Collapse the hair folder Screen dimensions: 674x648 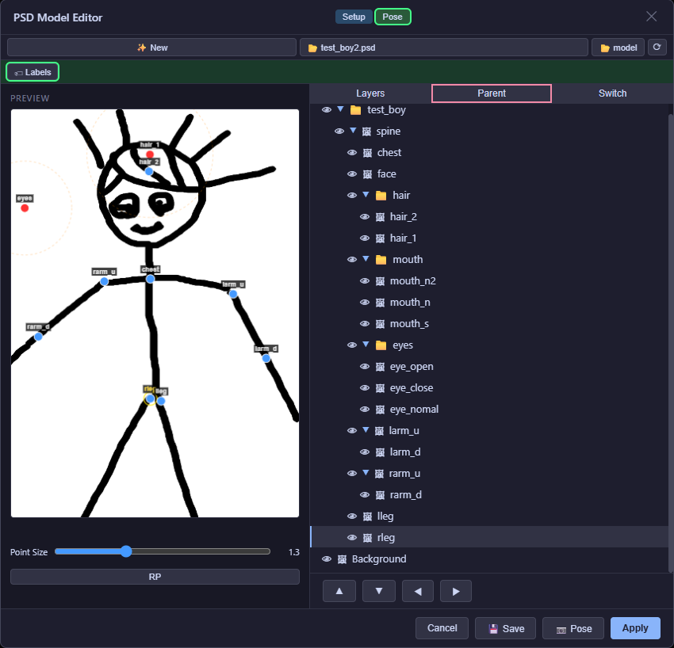pyautogui.click(x=366, y=195)
